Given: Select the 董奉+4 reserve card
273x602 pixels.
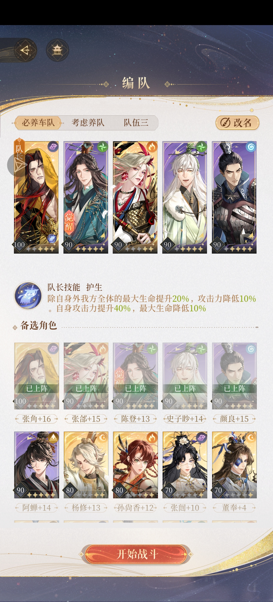Looking at the screenshot, I should pos(234,465).
